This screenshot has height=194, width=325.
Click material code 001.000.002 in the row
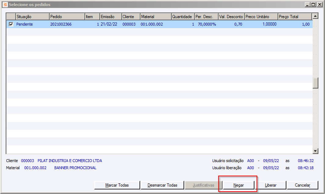tap(152, 24)
